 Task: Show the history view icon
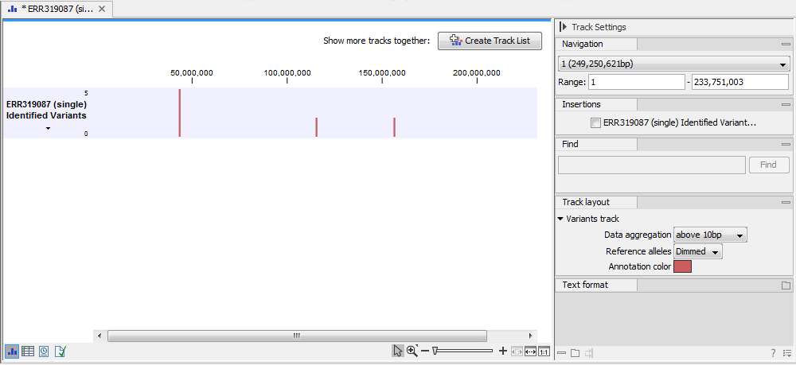tap(44, 351)
